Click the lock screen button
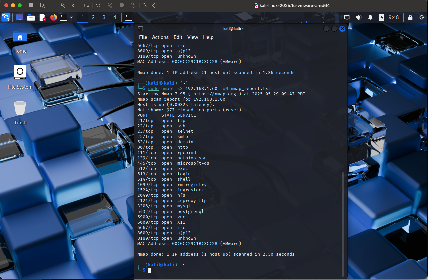Screen dimensions: 428x280 click(x=410, y=17)
